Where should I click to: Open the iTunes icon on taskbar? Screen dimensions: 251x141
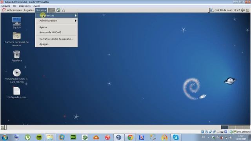click(107, 137)
